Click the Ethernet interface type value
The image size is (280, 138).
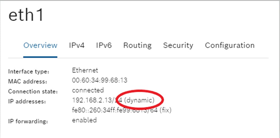coord(85,70)
